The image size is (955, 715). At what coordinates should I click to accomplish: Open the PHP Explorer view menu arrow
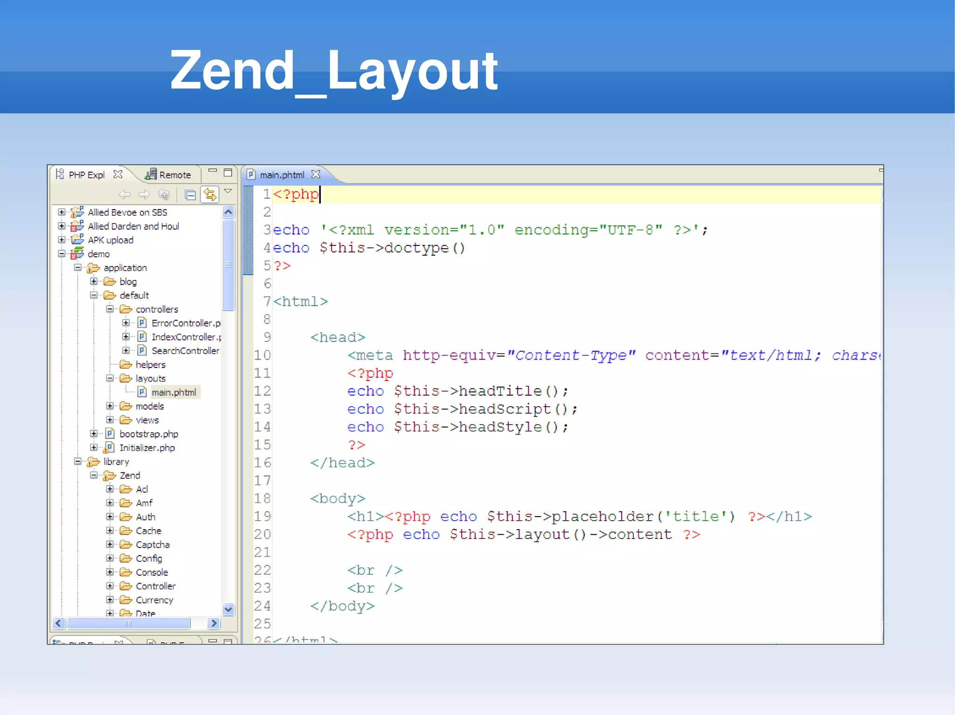(x=228, y=191)
